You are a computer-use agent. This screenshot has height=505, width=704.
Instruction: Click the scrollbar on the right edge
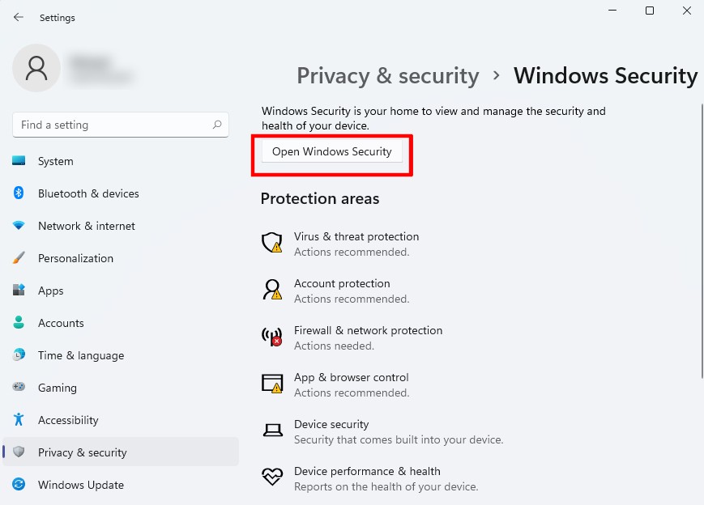(x=699, y=243)
